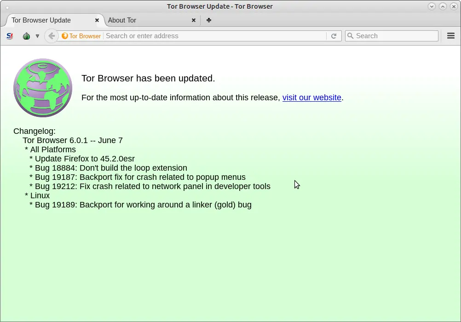Click the Tor Browser has been updated heading
This screenshot has width=461, height=322.
(x=148, y=78)
